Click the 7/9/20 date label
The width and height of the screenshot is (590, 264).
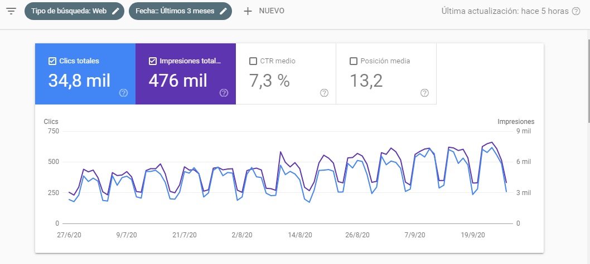click(x=415, y=235)
